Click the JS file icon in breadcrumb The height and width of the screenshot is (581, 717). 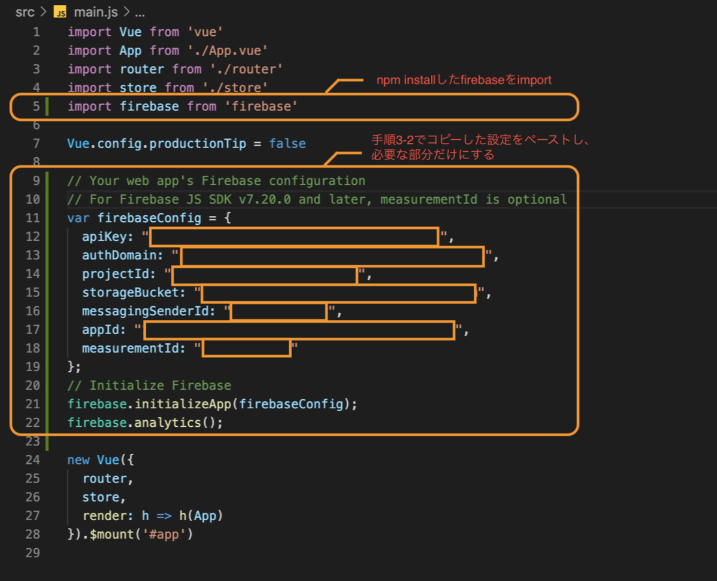click(x=60, y=12)
